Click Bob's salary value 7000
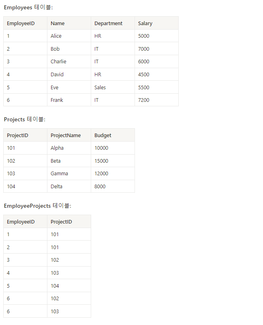This screenshot has height=325, width=263. click(156, 49)
